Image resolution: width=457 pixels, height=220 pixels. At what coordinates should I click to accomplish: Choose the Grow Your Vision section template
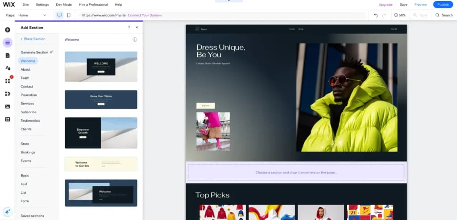(x=101, y=100)
